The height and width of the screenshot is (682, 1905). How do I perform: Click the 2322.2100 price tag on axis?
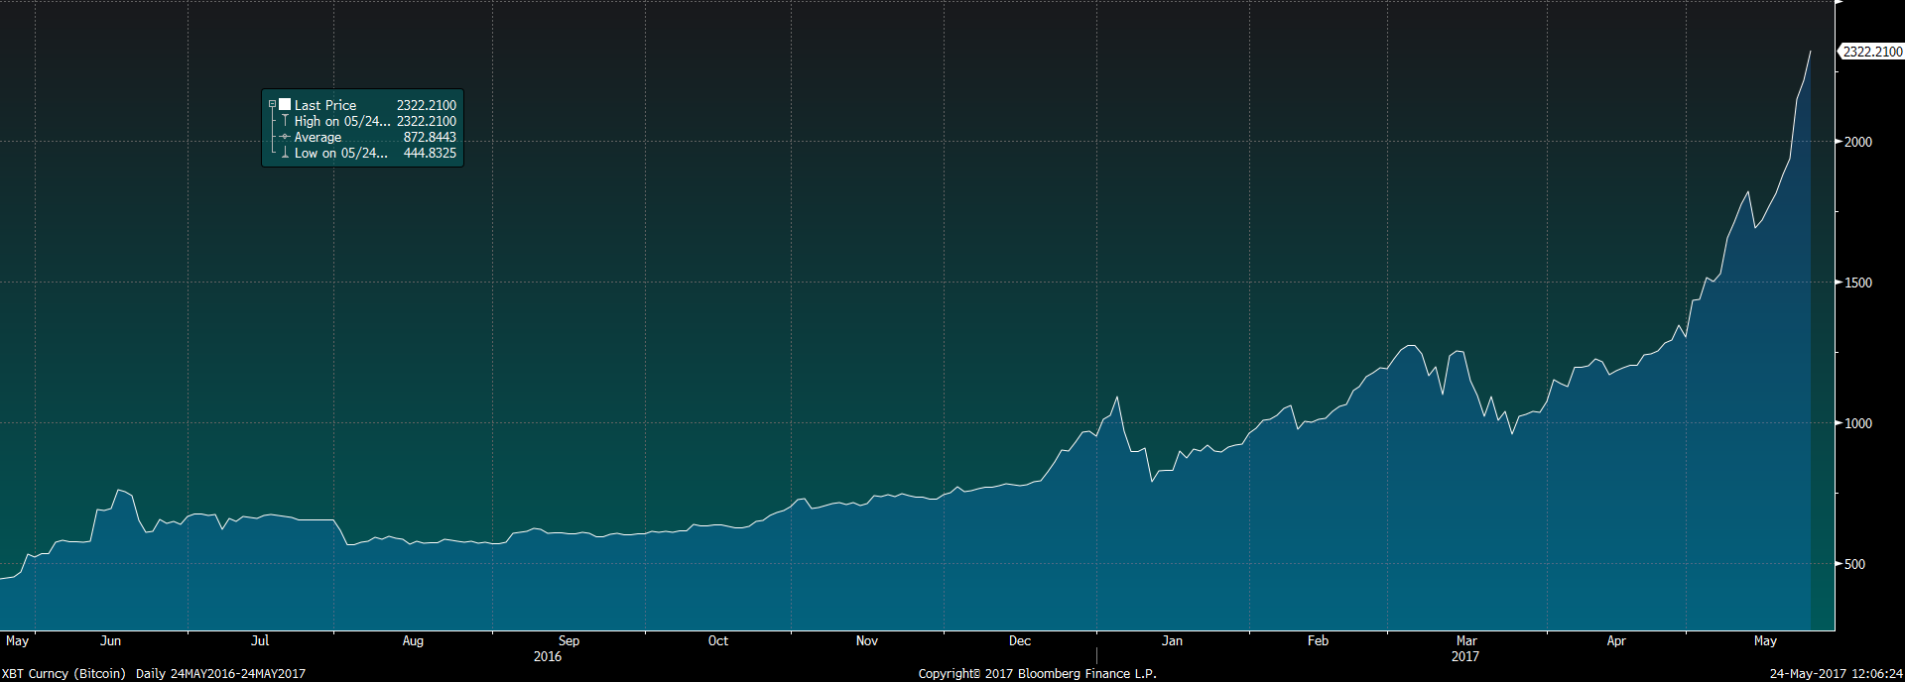(x=1872, y=52)
